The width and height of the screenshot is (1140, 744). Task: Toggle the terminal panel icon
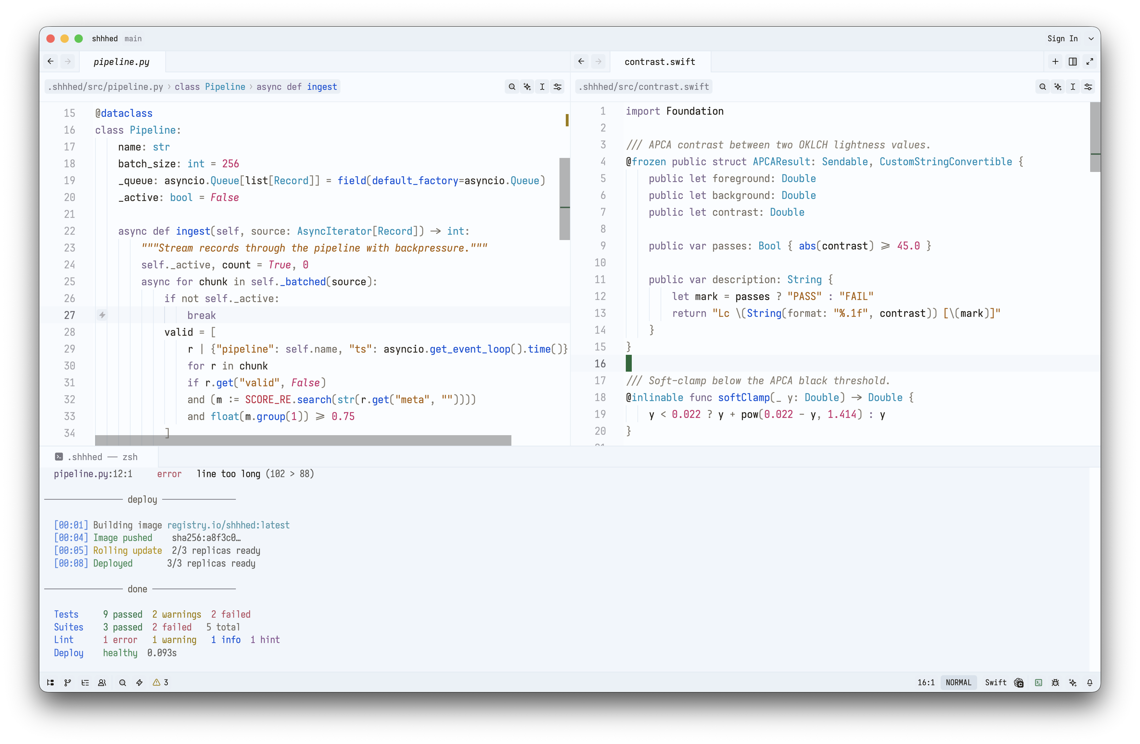(1038, 682)
